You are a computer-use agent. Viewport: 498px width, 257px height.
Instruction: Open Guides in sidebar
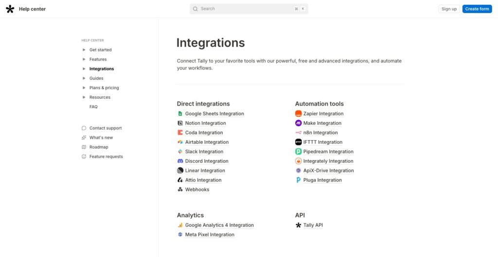(x=96, y=78)
